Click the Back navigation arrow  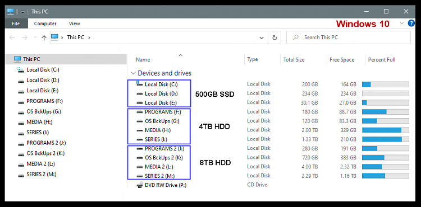(x=12, y=37)
